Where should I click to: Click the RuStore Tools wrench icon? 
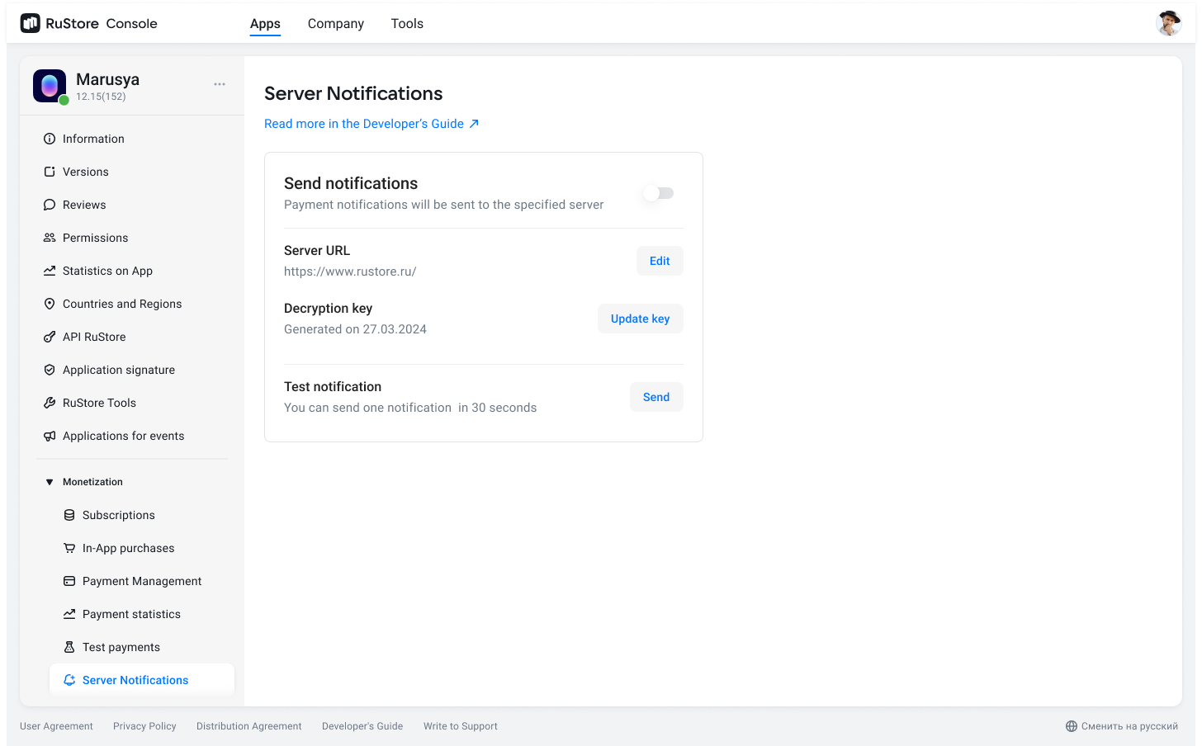tap(50, 403)
